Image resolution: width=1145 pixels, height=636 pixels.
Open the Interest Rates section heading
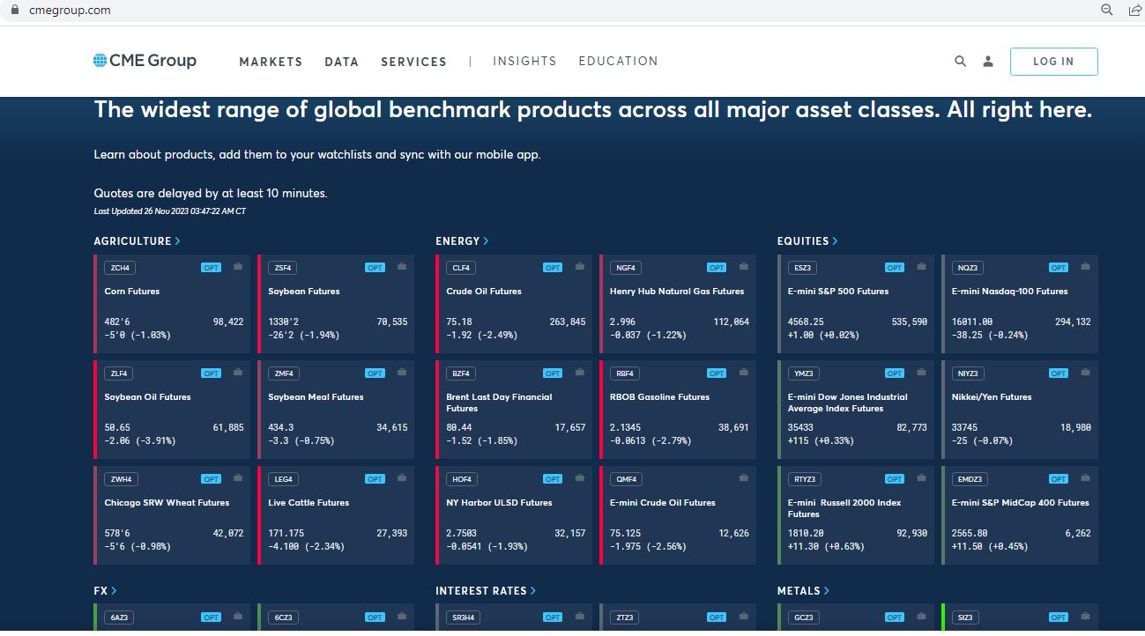(x=481, y=591)
